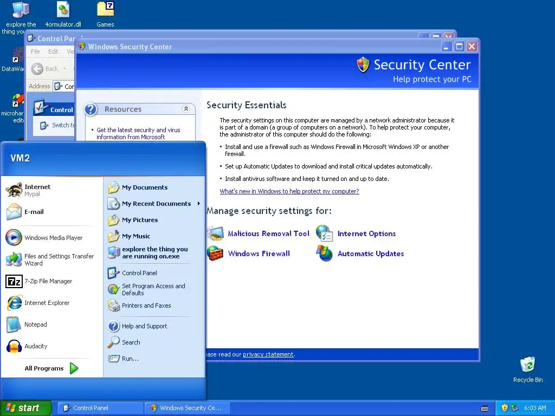Switch to Windows Security Center taskbar button
This screenshot has height=416, width=555.
tap(188, 408)
